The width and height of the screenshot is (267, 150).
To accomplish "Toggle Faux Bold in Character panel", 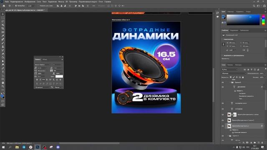I will click(37, 80).
